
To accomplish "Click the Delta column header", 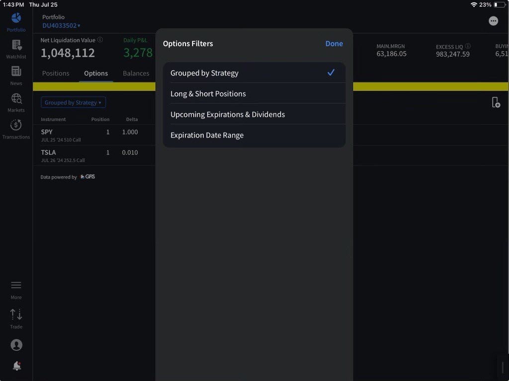I will [x=132, y=119].
